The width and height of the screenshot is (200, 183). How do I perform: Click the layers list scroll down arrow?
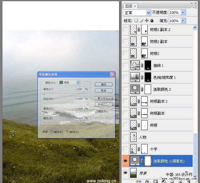click(x=195, y=176)
